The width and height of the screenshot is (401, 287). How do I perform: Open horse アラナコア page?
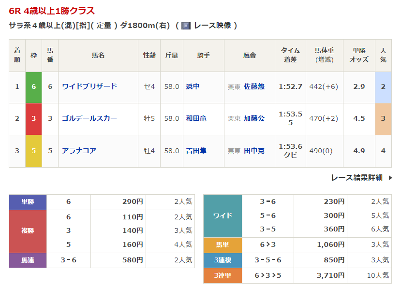click(x=79, y=151)
